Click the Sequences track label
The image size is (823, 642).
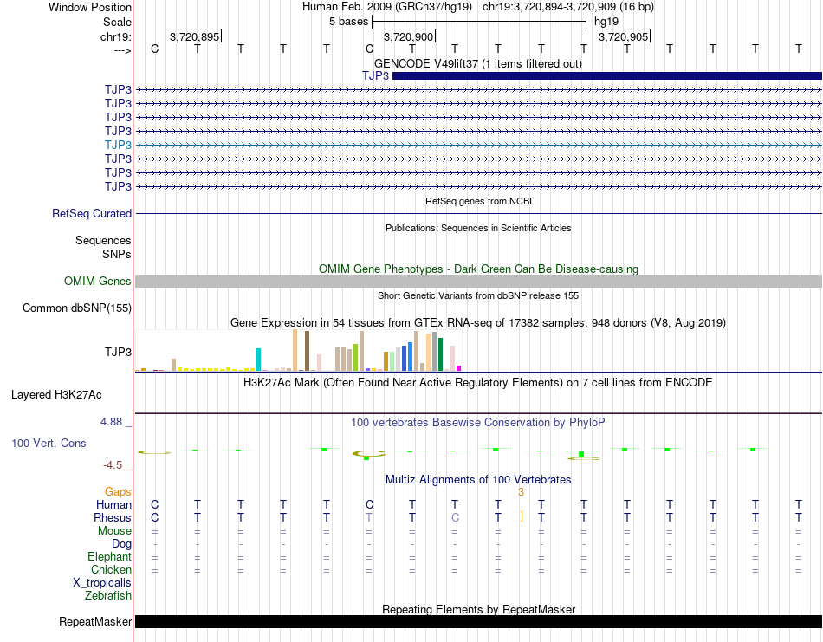103,240
